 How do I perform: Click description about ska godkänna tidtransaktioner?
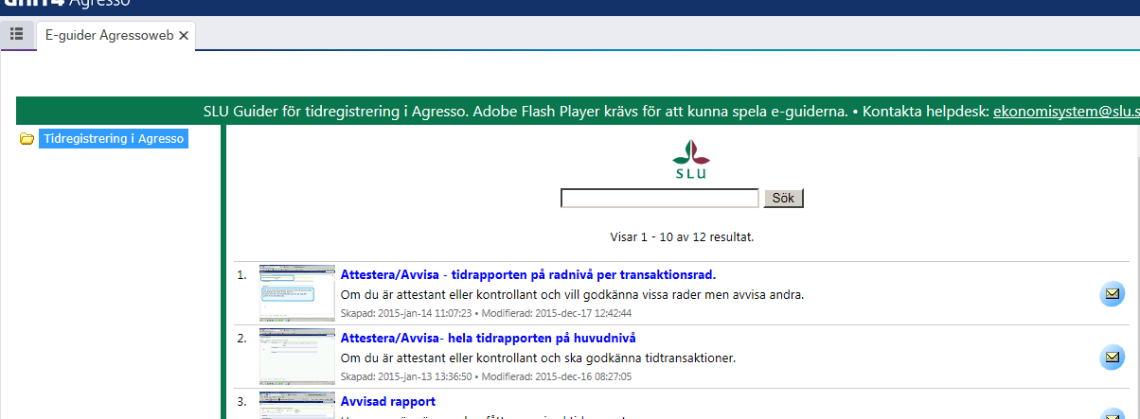tap(538, 358)
